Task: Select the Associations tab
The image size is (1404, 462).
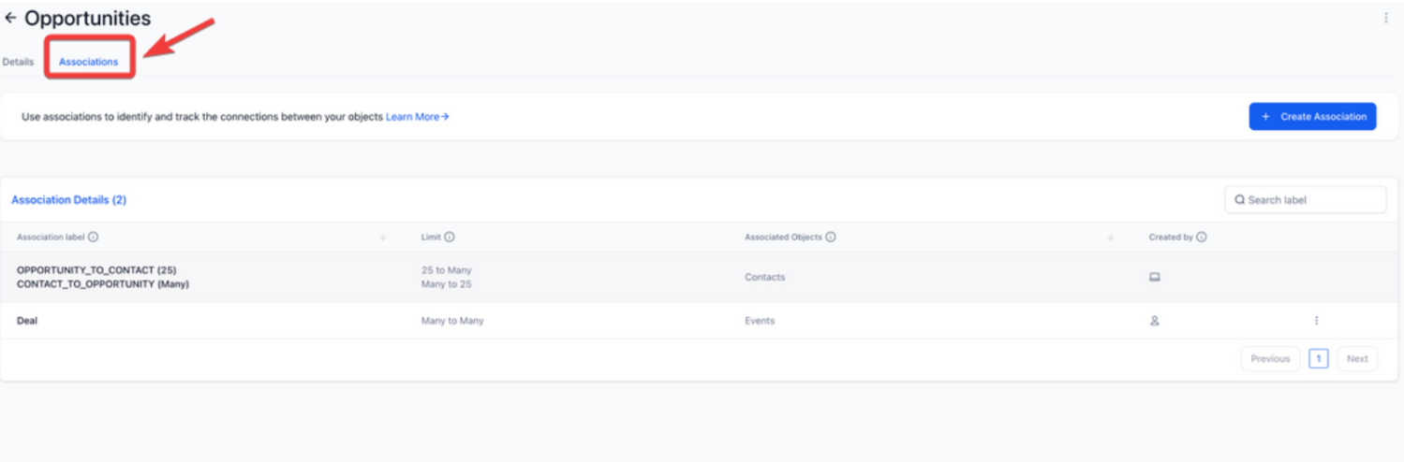Action: tap(89, 62)
